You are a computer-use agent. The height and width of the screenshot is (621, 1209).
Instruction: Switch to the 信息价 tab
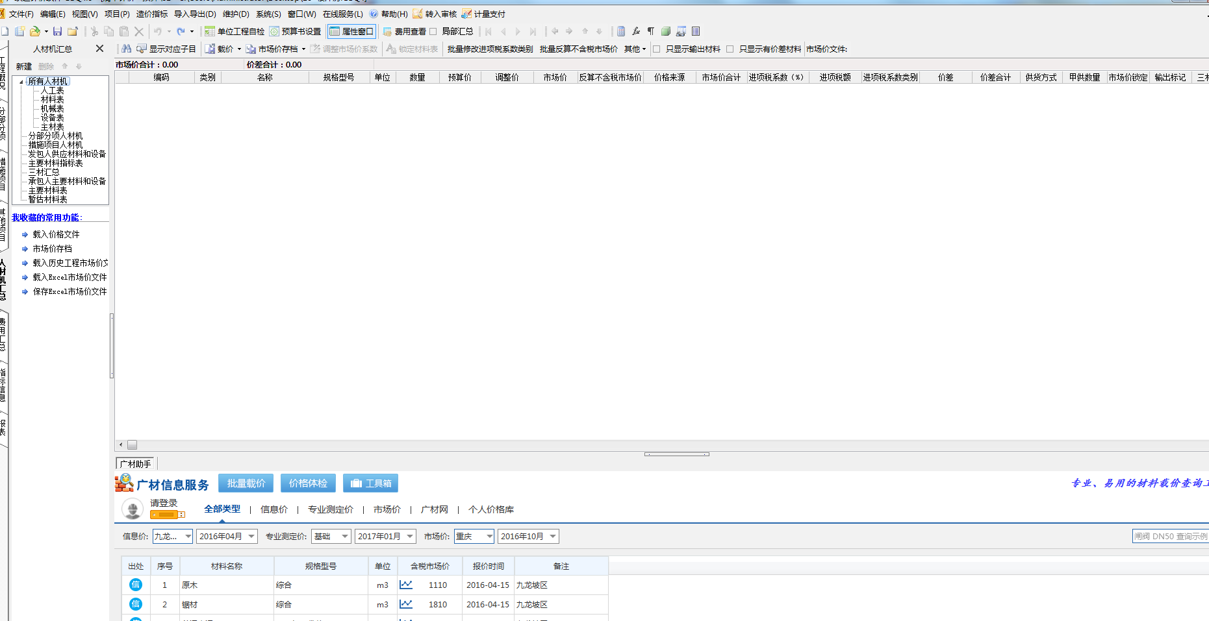click(274, 509)
